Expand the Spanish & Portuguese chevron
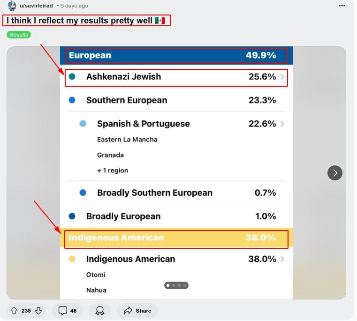Image resolution: width=357 pixels, height=321 pixels. (282, 124)
